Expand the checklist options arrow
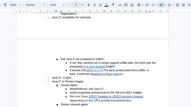Image resolution: width=191 pixels, height=107 pixels. pyautogui.click(x=157, y=5)
